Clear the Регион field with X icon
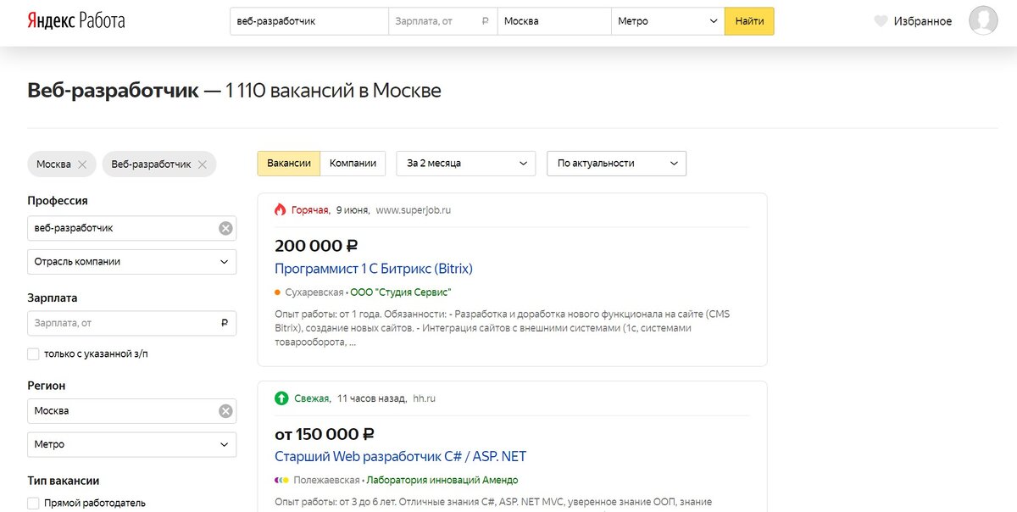Image resolution: width=1017 pixels, height=512 pixels. (x=225, y=411)
